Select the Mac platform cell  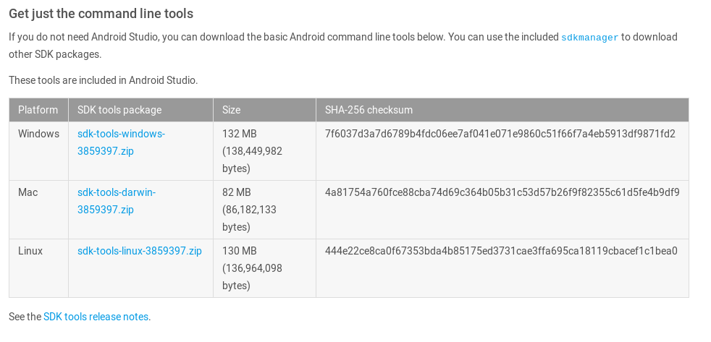[x=28, y=192]
